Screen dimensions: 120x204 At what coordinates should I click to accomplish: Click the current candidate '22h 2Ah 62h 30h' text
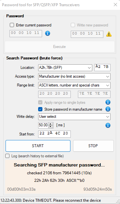click(49, 180)
